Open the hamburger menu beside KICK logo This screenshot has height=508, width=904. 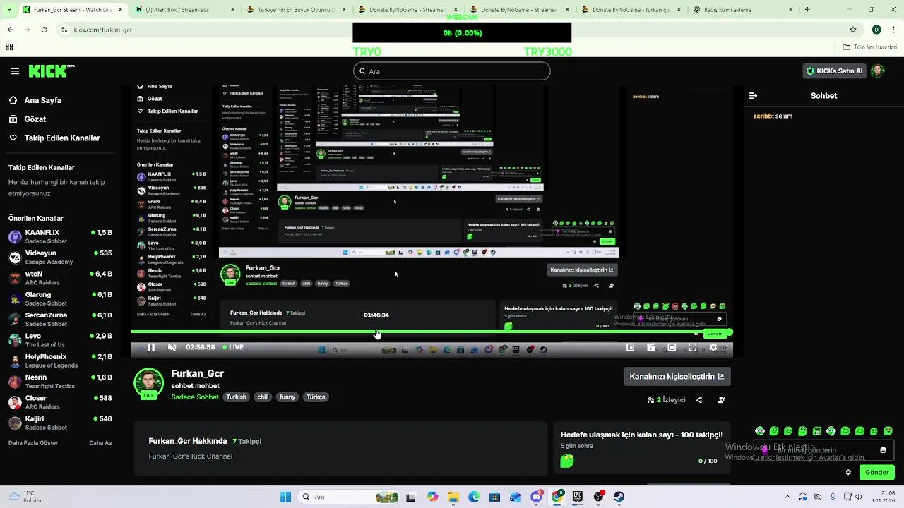point(15,71)
